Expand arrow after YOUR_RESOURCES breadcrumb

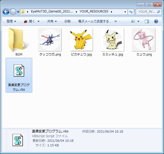coord(112,12)
